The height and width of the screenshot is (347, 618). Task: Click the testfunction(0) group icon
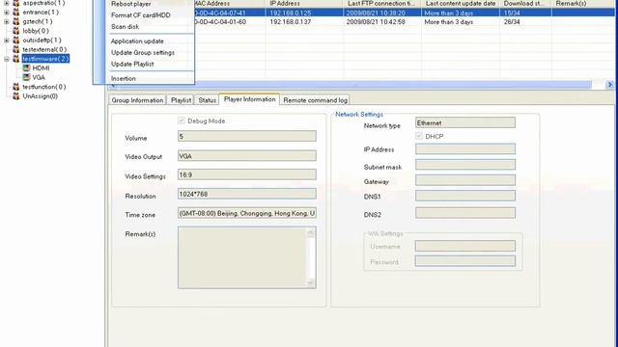point(16,87)
